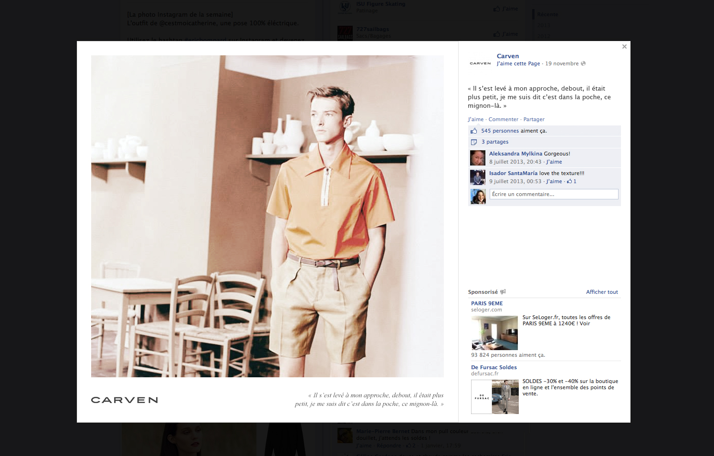Open Isador SantaMaría's avatar
Screen dimensions: 714x456
[478, 177]
